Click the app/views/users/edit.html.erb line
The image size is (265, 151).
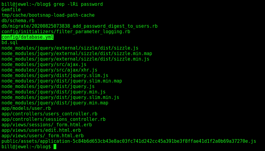[x=41, y=130]
